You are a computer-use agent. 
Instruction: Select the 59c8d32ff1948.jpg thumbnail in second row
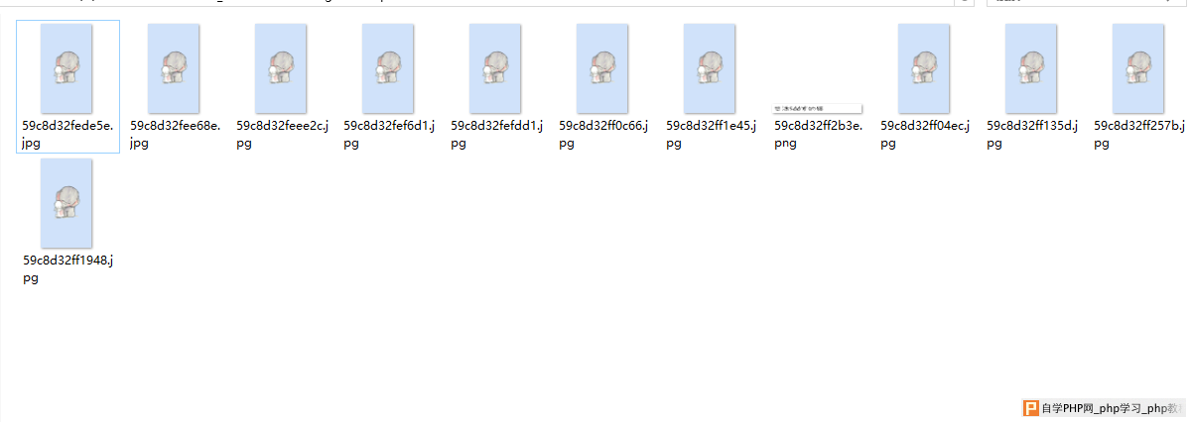66,203
